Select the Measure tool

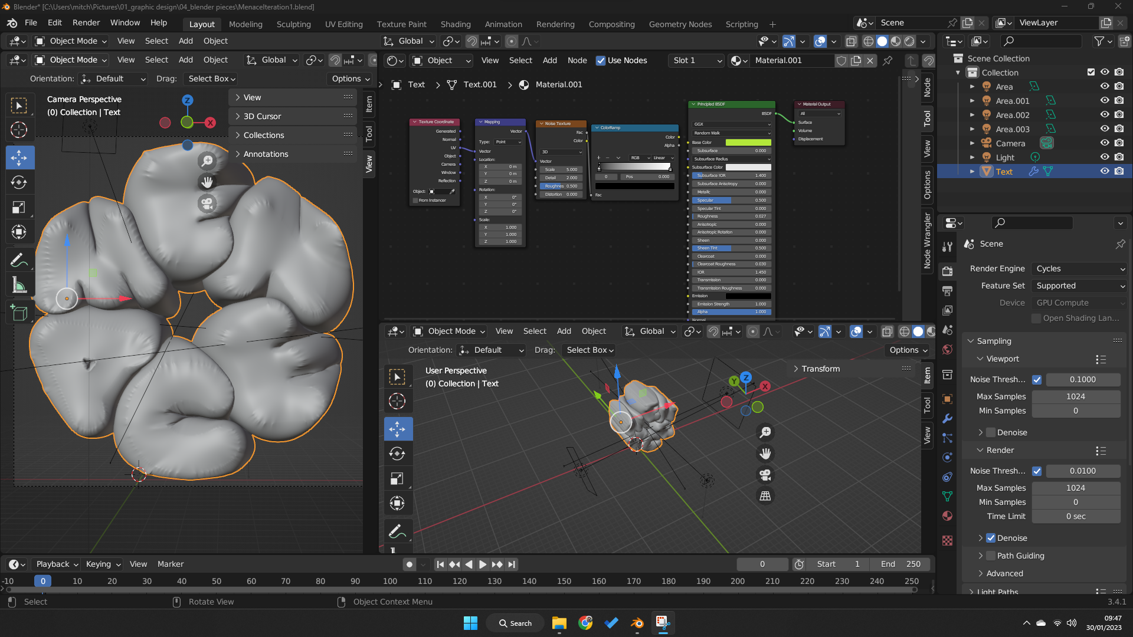coord(19,285)
